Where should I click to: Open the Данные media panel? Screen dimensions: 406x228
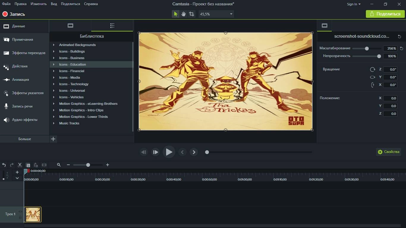click(24, 26)
